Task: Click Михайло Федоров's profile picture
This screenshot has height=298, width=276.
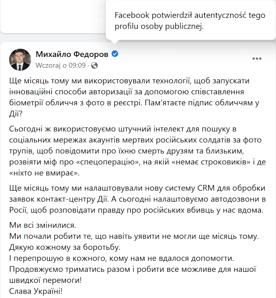Action: [20, 59]
